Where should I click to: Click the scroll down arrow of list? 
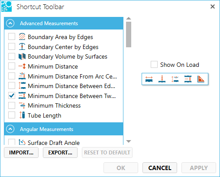[x=129, y=141]
